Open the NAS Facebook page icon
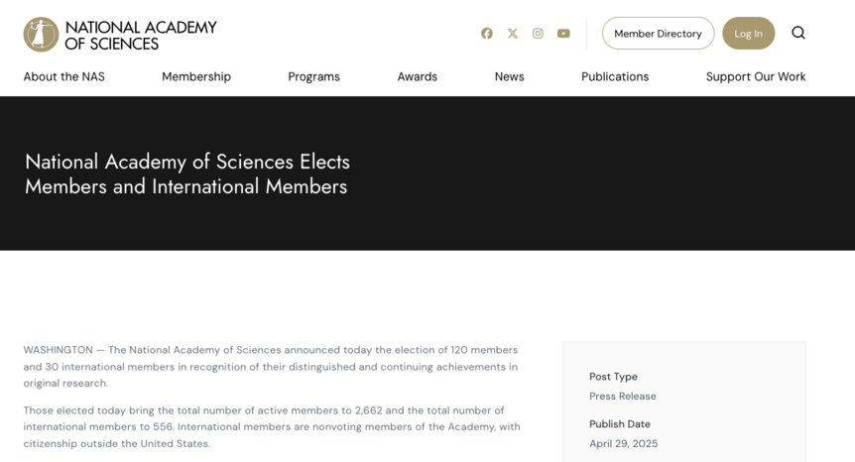The width and height of the screenshot is (855, 462). pyautogui.click(x=487, y=34)
